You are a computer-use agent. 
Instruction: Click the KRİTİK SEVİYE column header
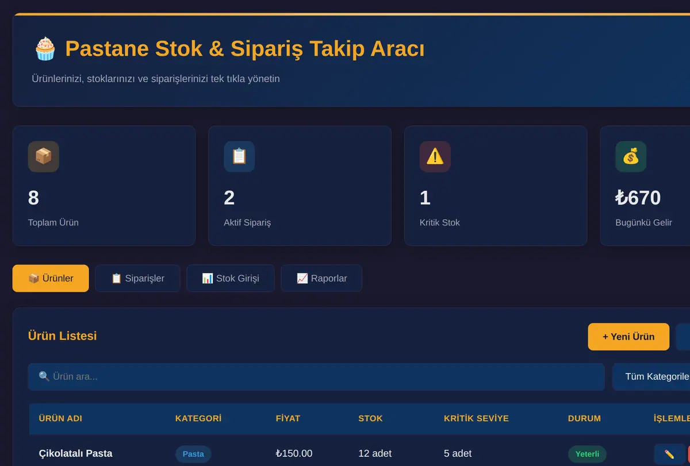tap(476, 418)
